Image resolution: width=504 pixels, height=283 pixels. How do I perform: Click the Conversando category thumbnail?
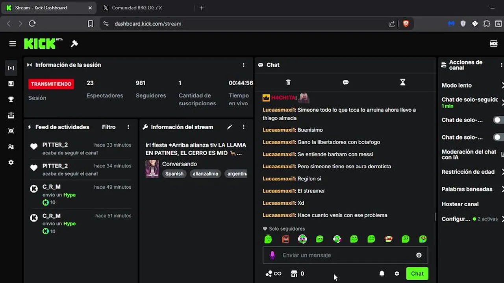click(x=152, y=169)
